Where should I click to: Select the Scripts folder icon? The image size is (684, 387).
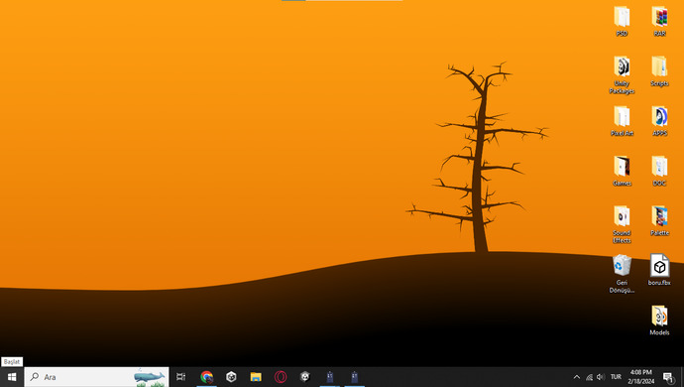tap(659, 71)
